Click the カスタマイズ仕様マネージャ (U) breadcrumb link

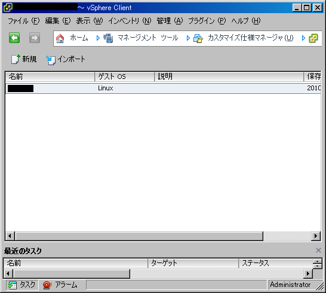(251, 38)
